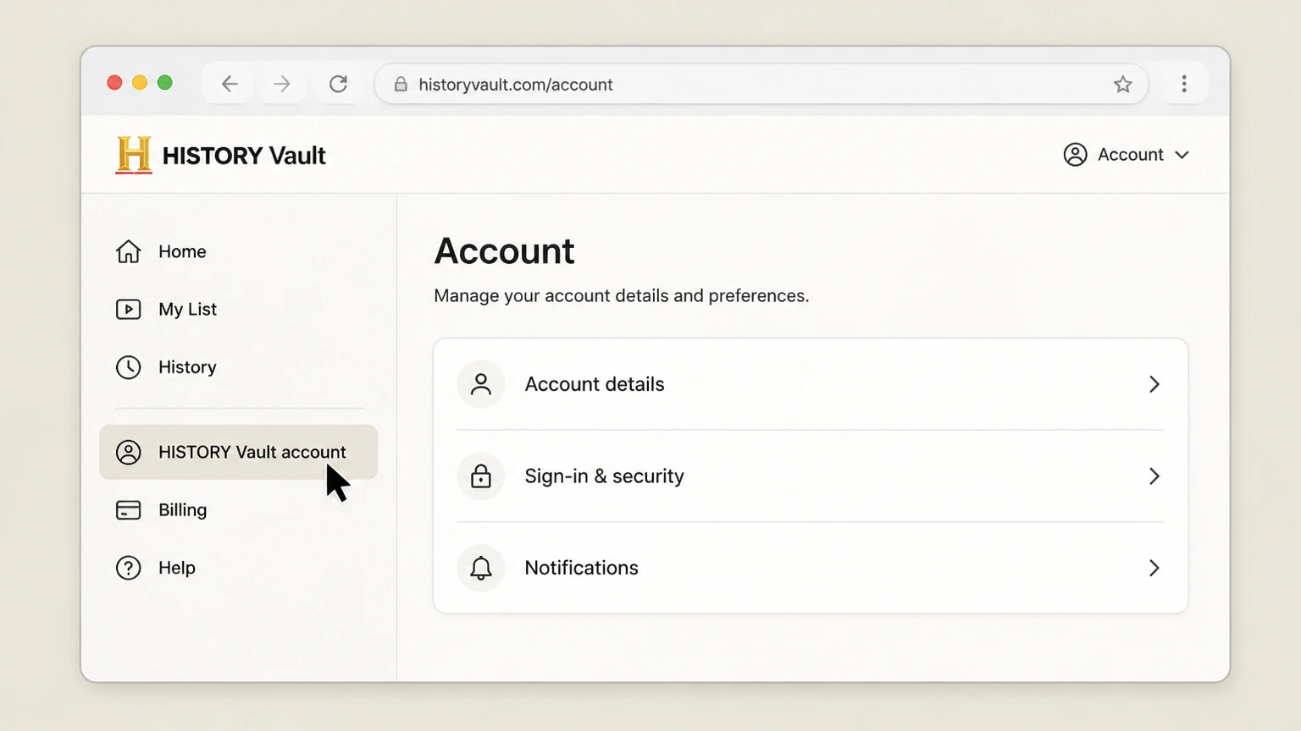
Task: Click the Help question mark icon
Action: click(x=129, y=568)
